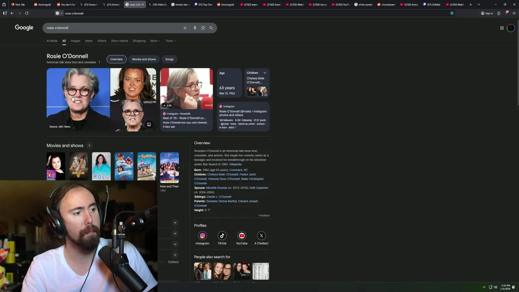Open the Wikipedia link in overview

[235, 164]
